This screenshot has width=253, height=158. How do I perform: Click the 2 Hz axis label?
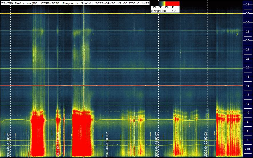click(248, 149)
